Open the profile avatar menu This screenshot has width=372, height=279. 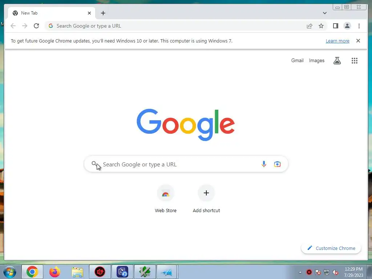click(x=347, y=26)
